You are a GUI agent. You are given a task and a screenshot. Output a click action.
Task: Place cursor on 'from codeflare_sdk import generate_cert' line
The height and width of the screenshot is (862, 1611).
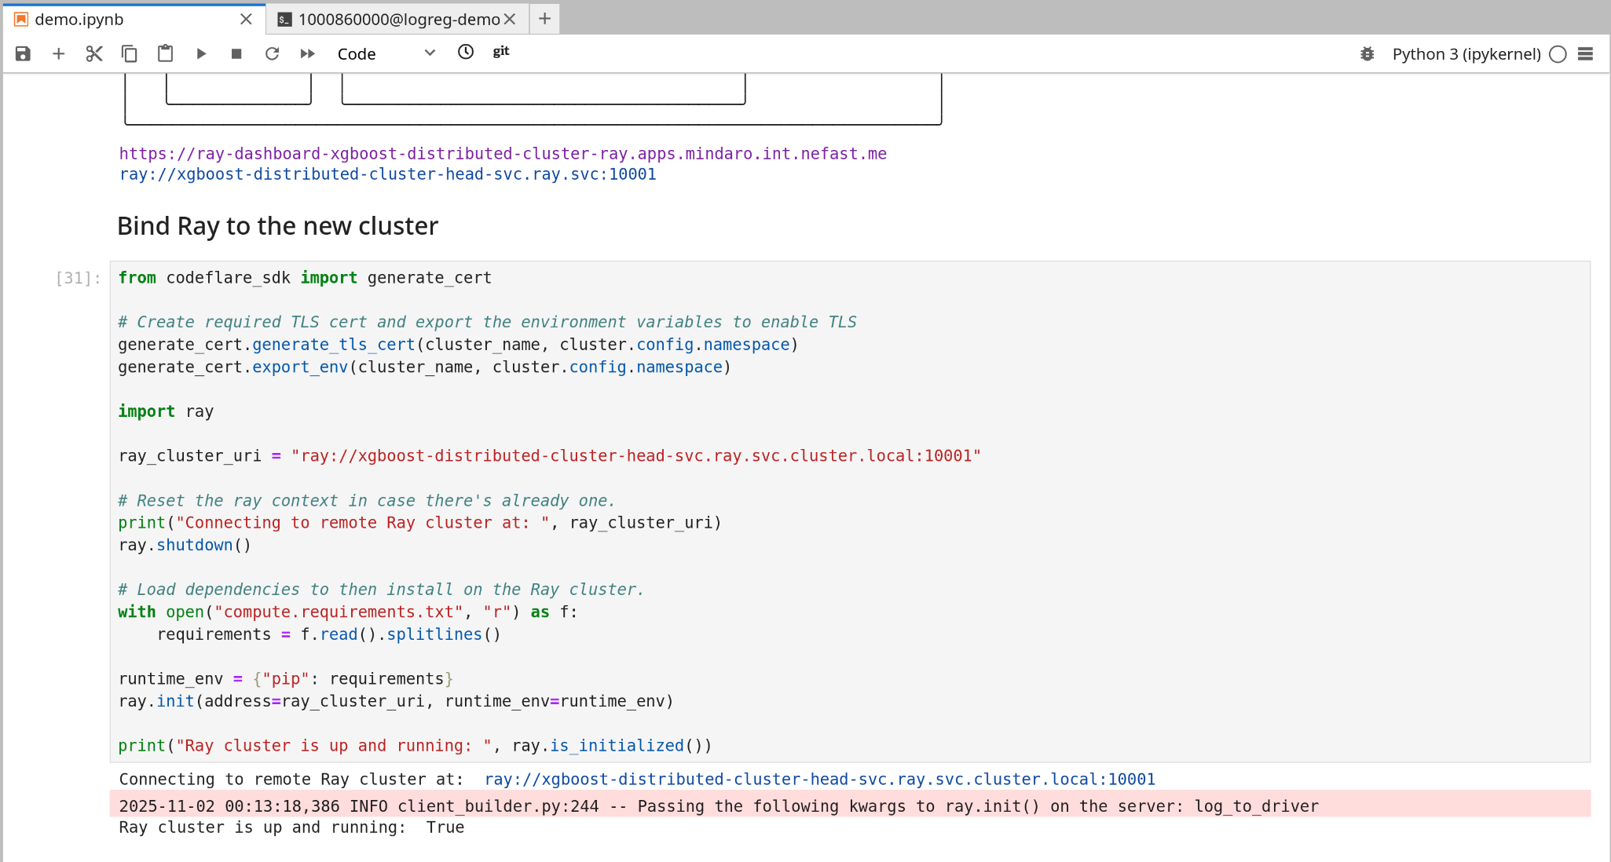pos(305,278)
